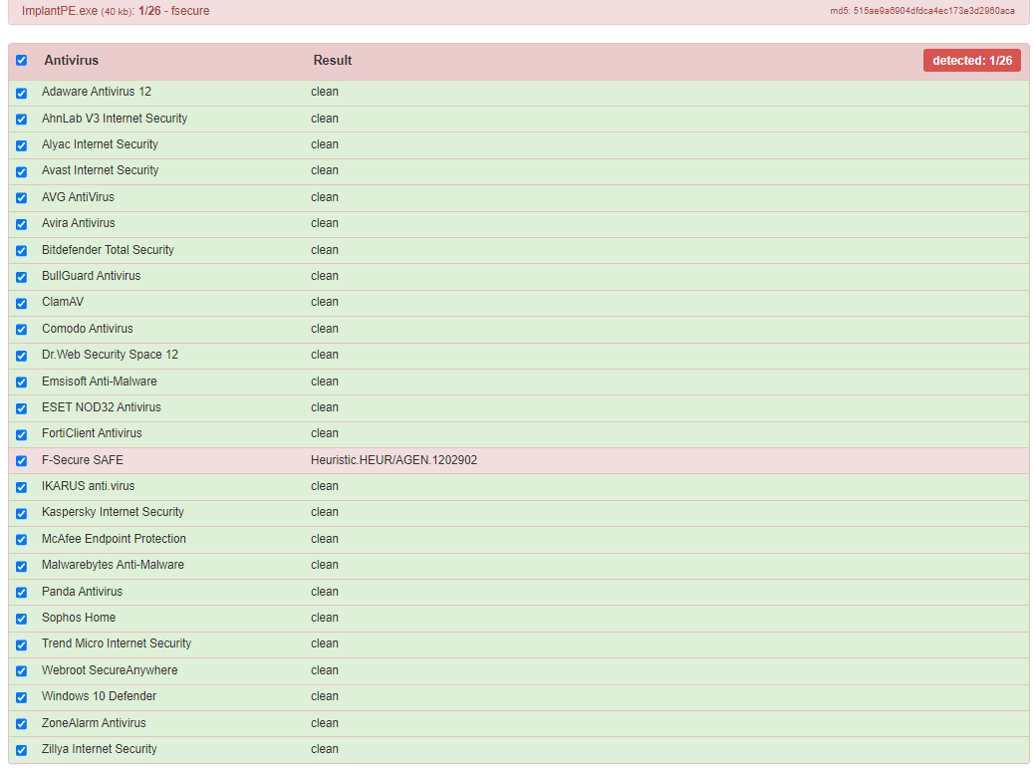
Task: Click the McAfee Endpoint Protection label
Action: coord(114,538)
